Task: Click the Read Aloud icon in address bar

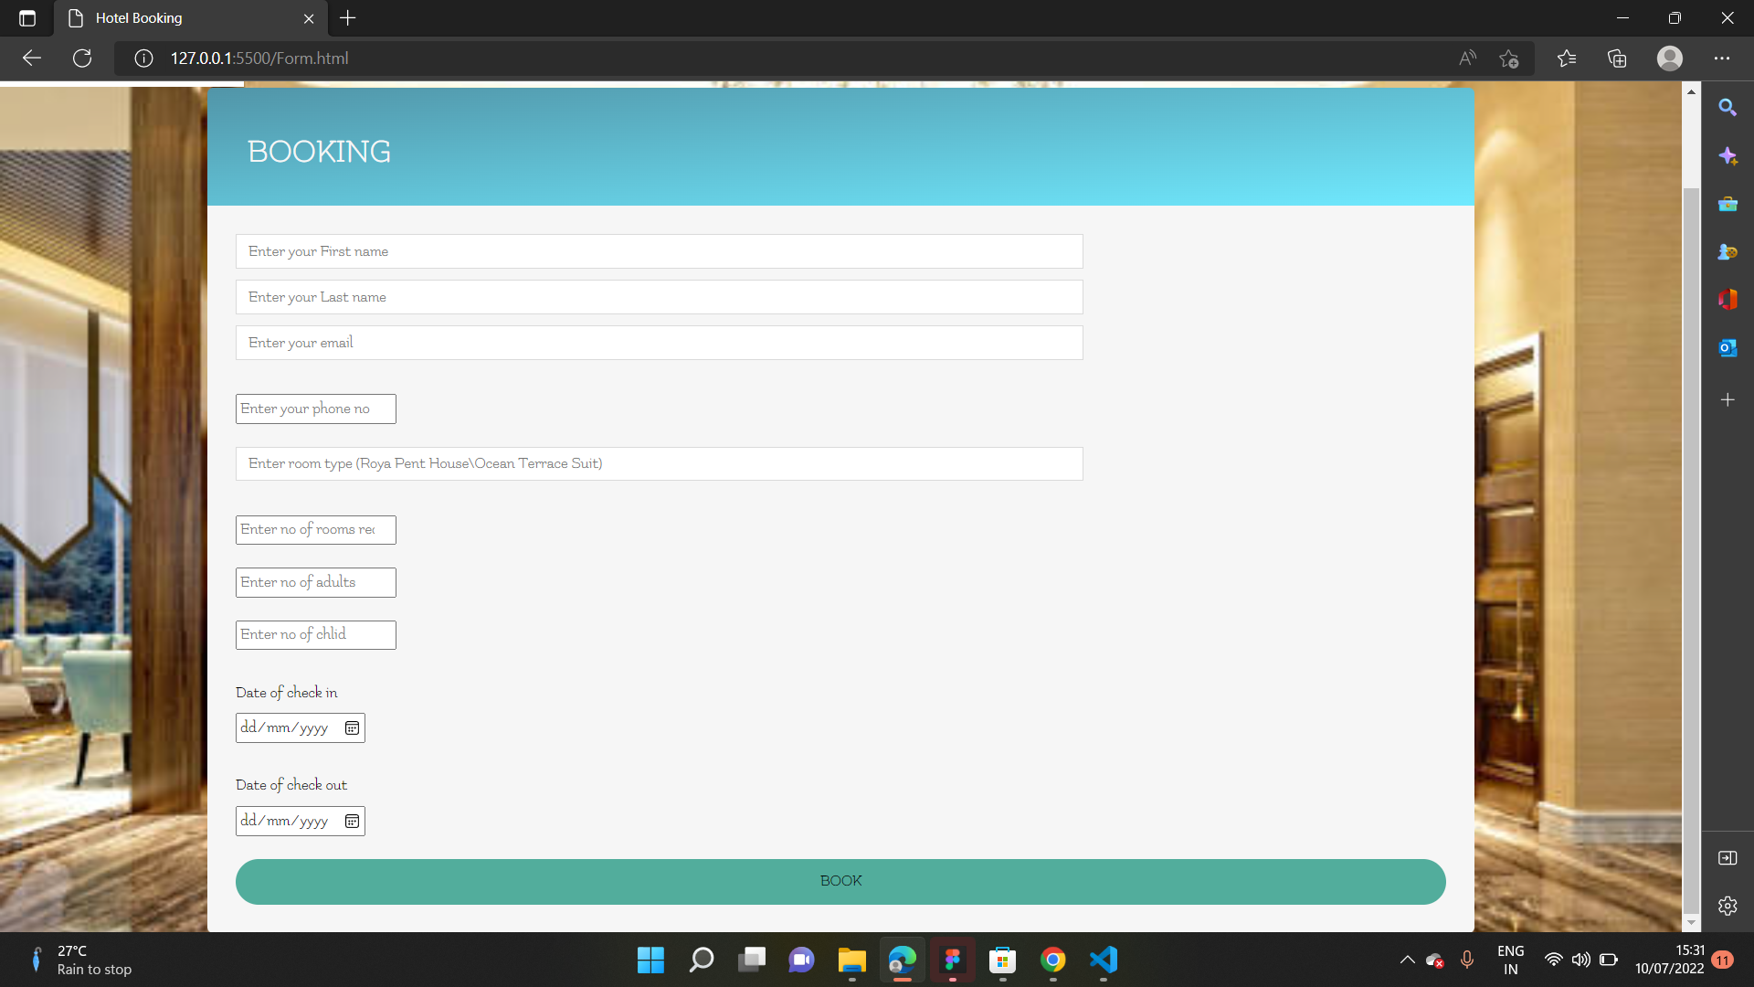Action: click(1467, 58)
